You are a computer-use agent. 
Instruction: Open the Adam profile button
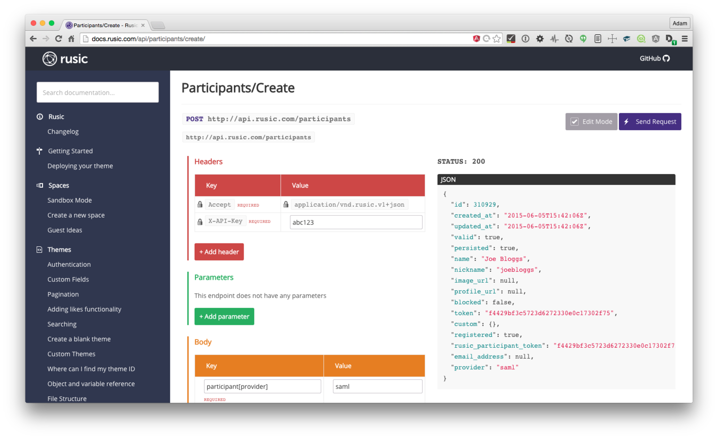(x=679, y=23)
